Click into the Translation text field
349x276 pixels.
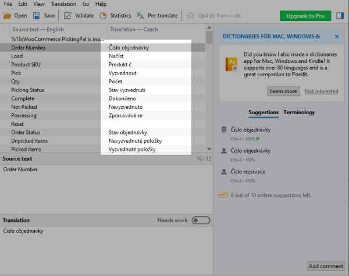(x=105, y=245)
